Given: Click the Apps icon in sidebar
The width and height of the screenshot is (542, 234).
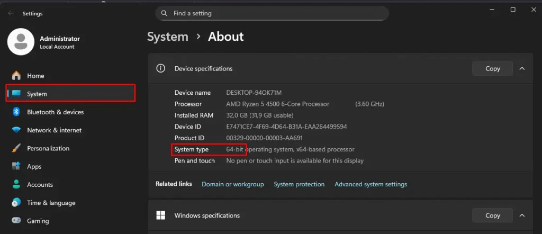Looking at the screenshot, I should [x=16, y=167].
